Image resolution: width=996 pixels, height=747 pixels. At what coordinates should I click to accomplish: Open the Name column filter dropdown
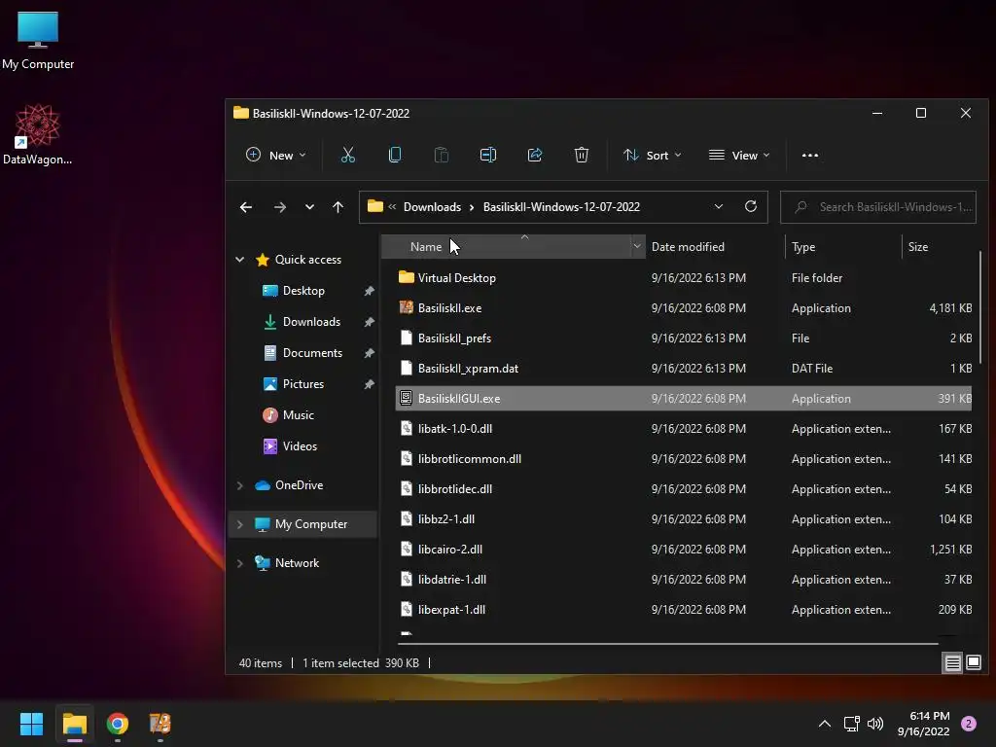tap(636, 246)
